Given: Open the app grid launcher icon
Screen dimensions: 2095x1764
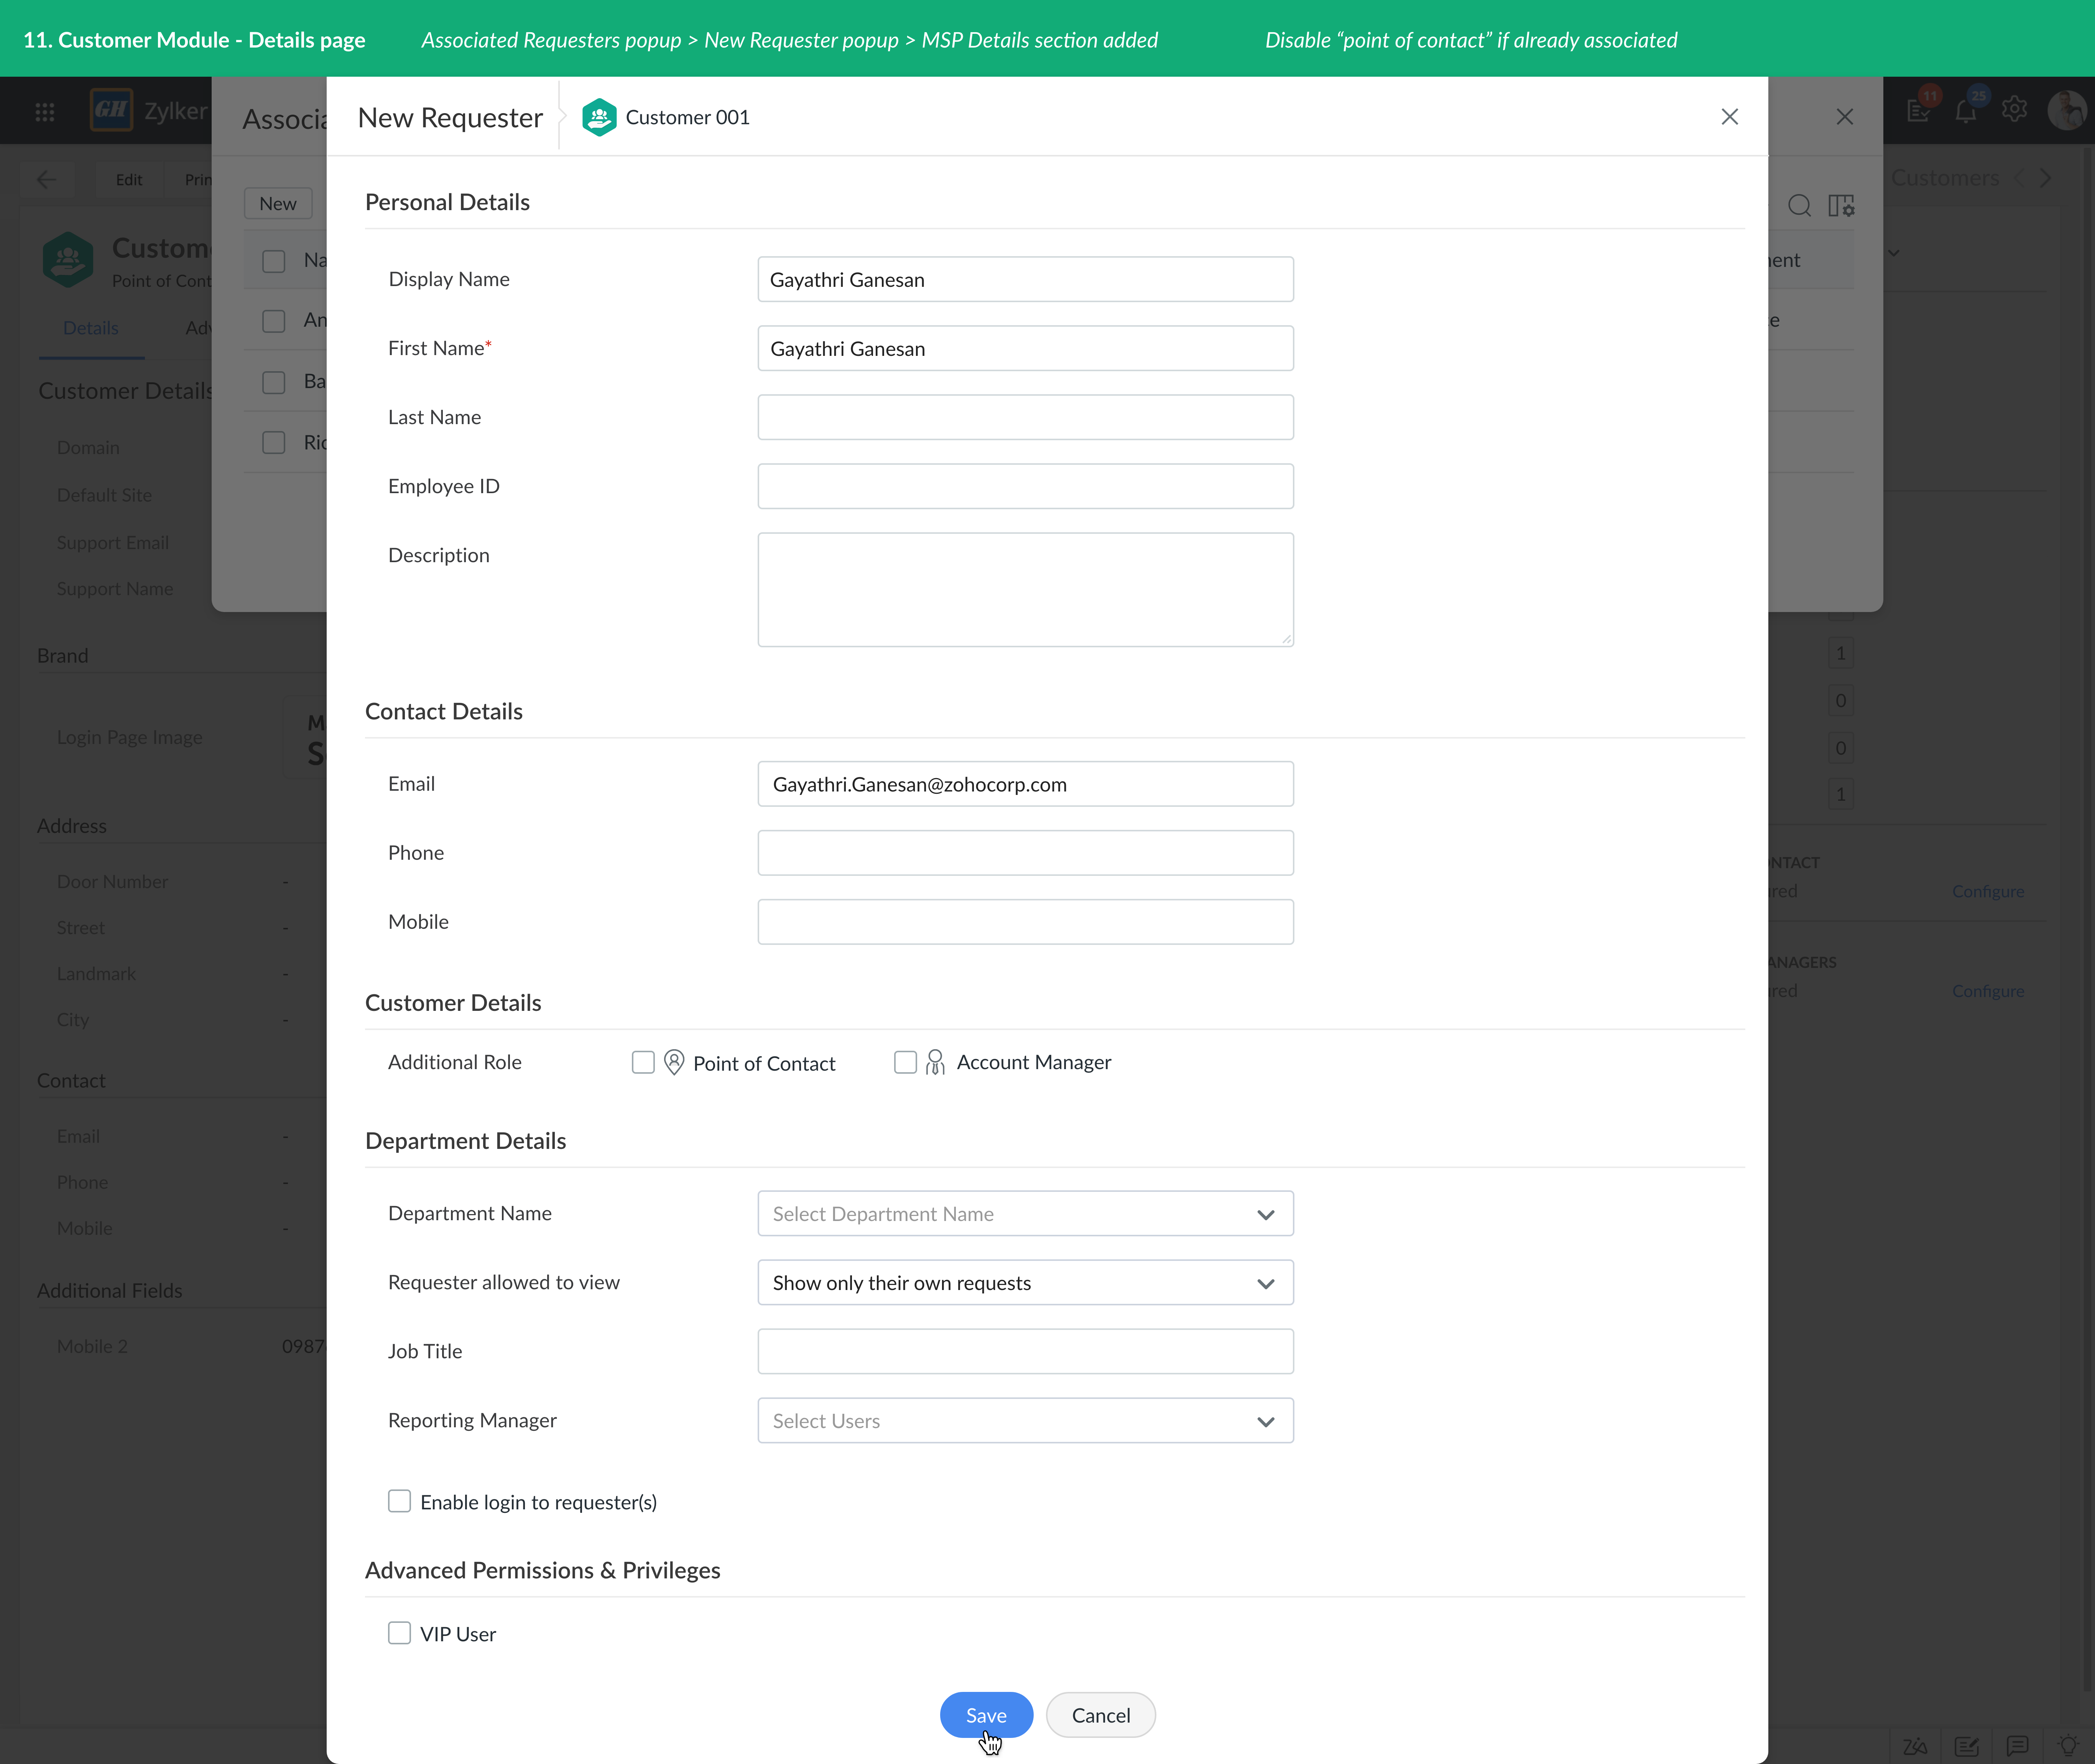Looking at the screenshot, I should tap(45, 112).
